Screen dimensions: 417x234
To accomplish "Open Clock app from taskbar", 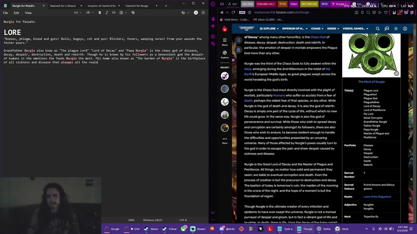I will pyautogui.click(x=342, y=229).
